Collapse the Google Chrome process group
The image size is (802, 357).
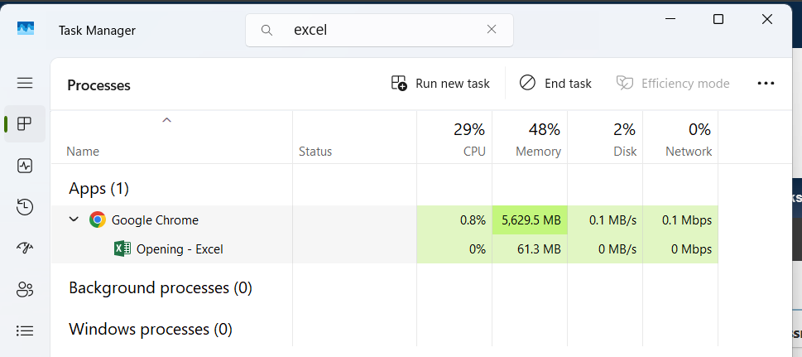tap(74, 220)
